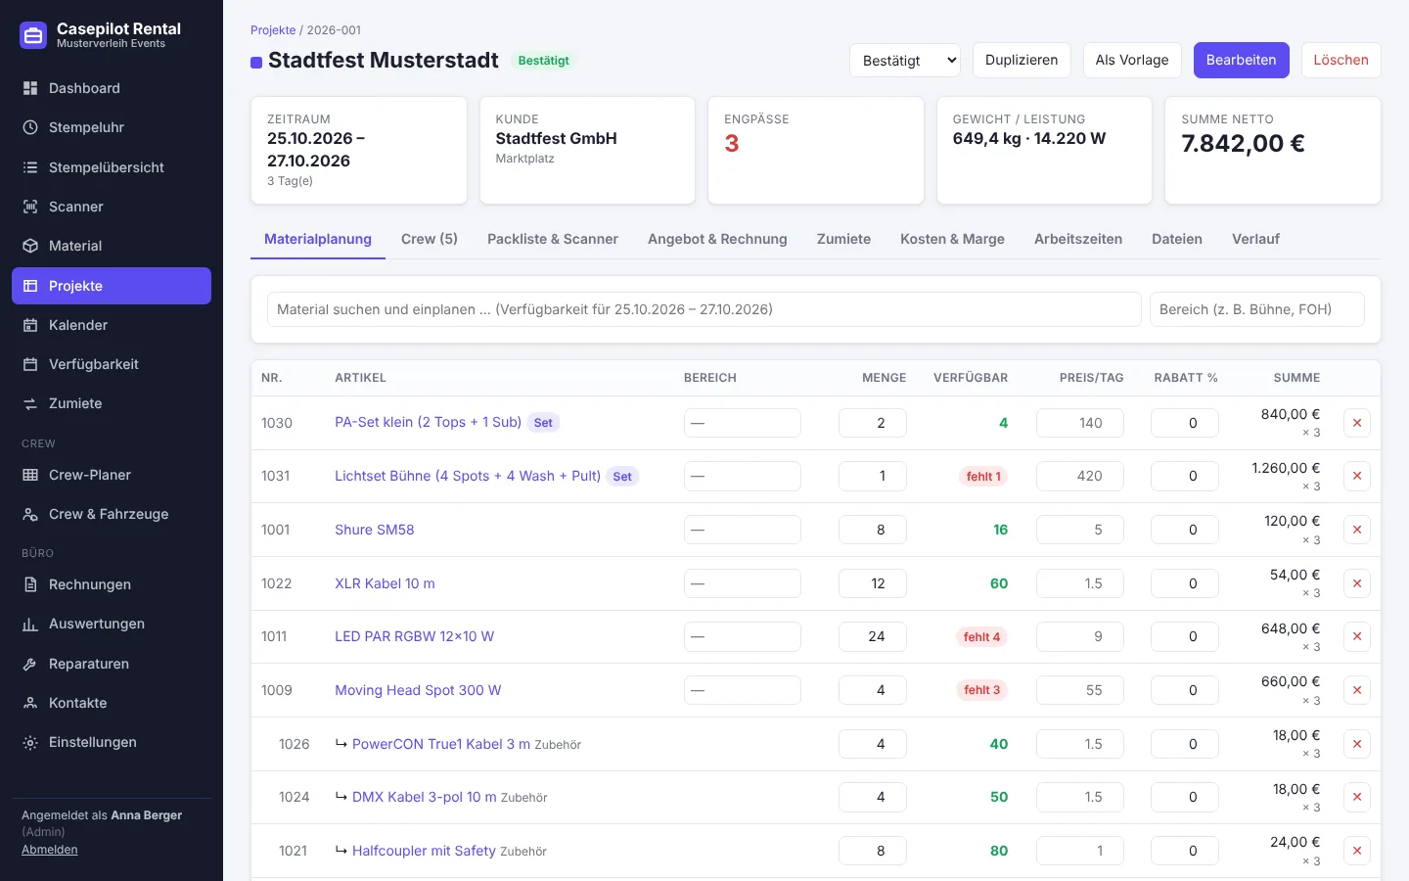The image size is (1409, 881).
Task: Focus the Material suchen und einplanen field
Action: coord(704,309)
